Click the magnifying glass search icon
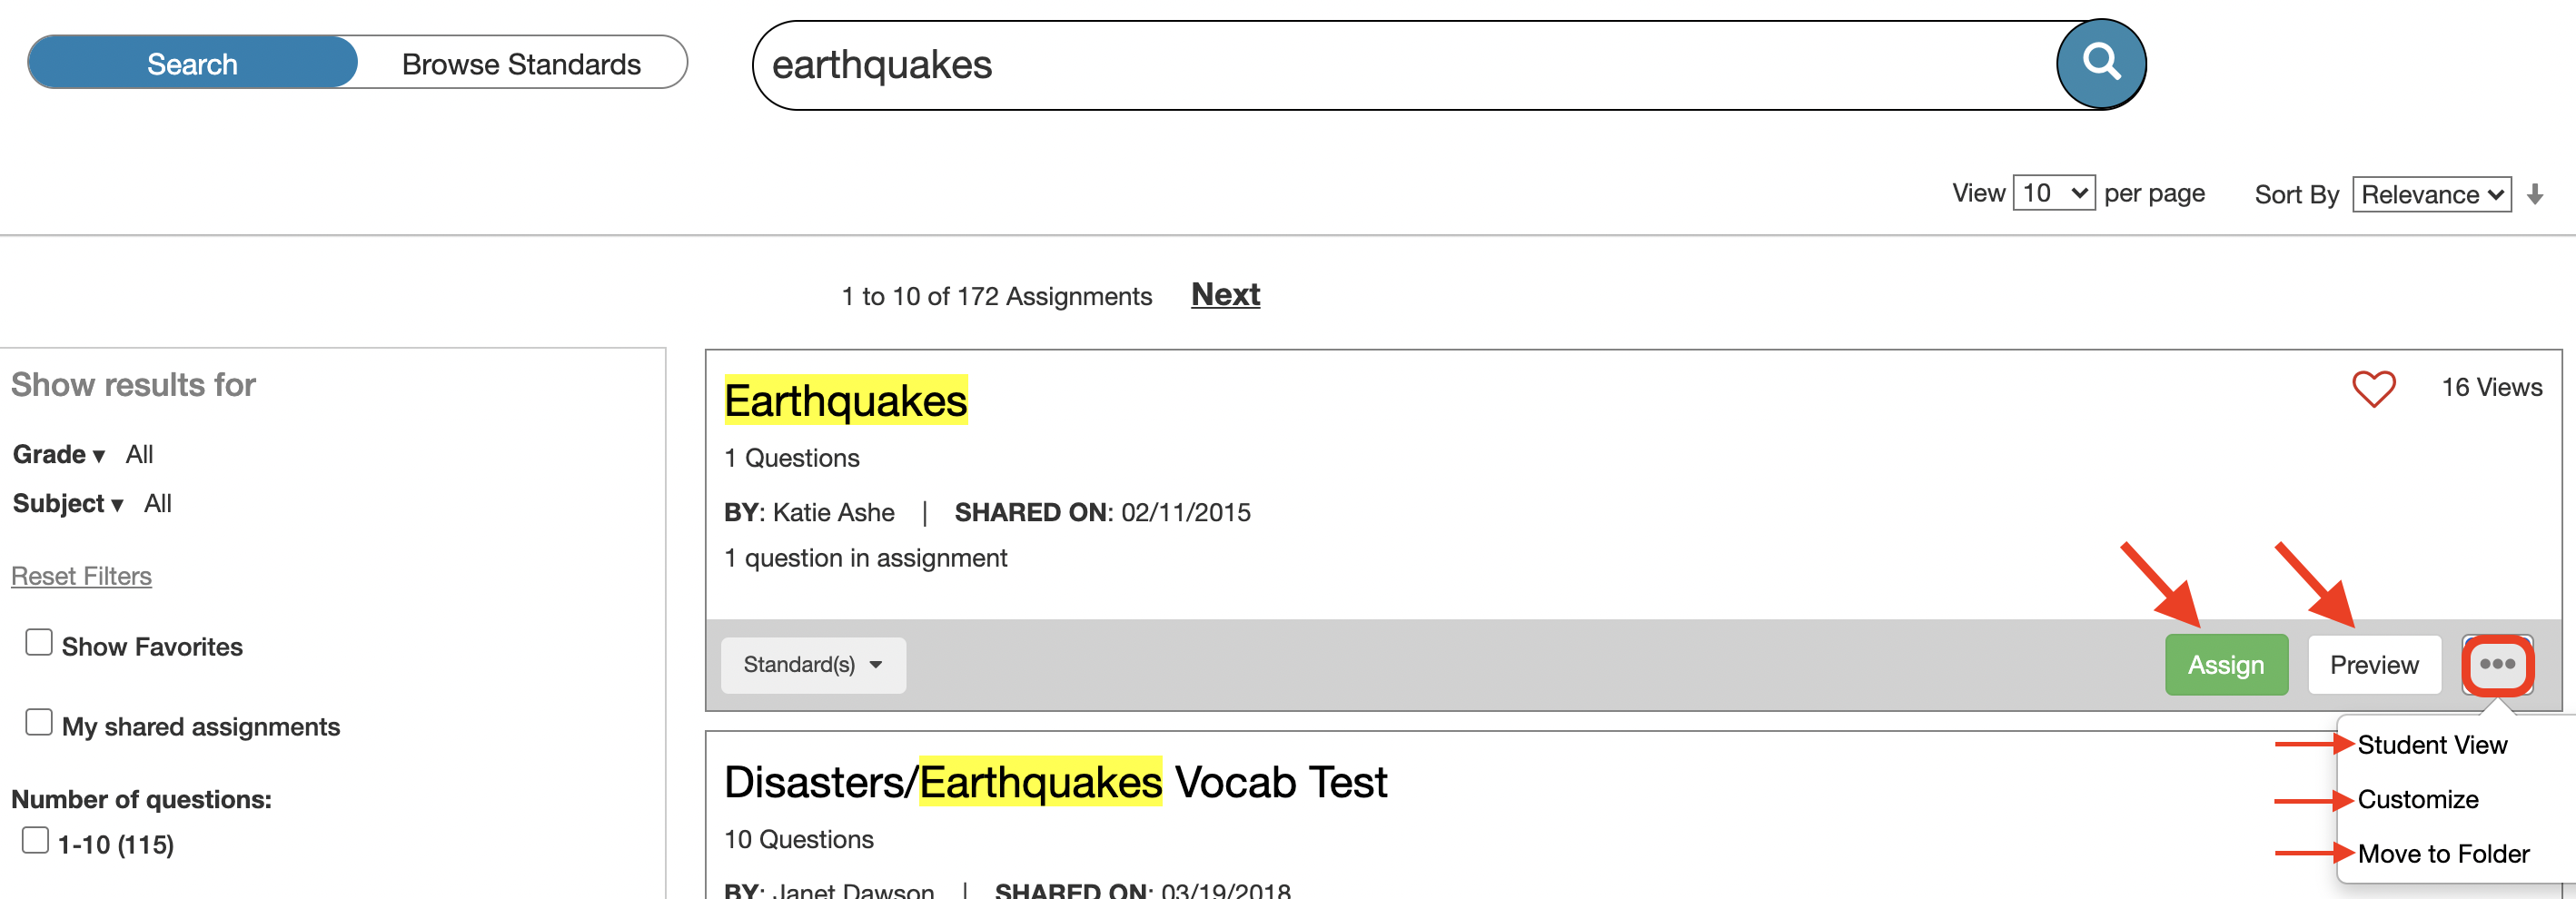The image size is (2576, 899). (2100, 64)
